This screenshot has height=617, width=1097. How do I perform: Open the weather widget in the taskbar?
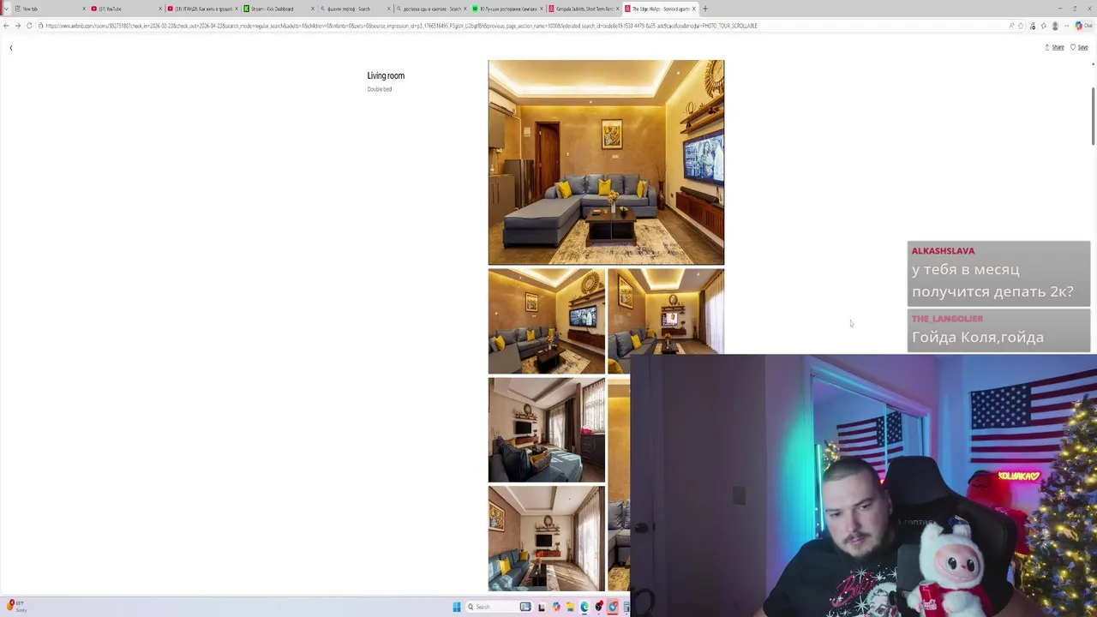(x=15, y=606)
